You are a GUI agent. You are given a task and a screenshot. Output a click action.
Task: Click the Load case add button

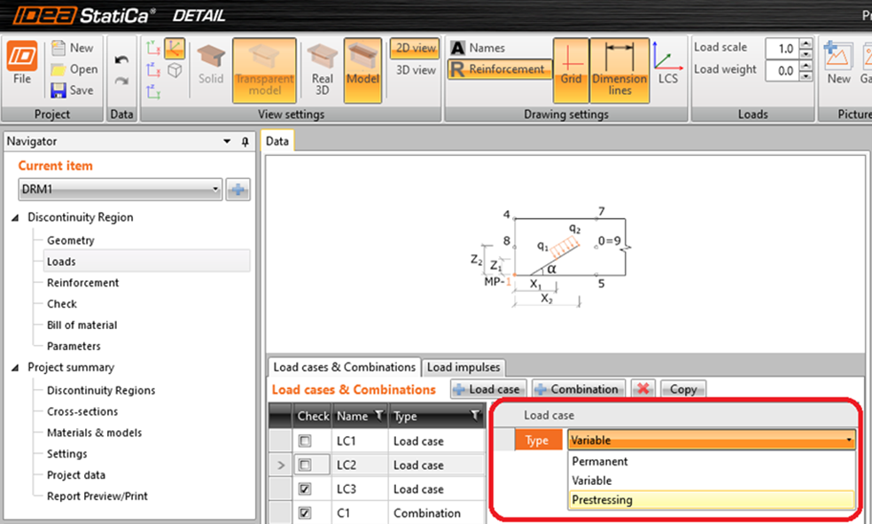(488, 389)
